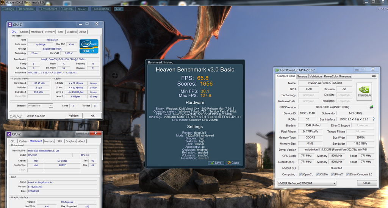Click the OK button in CPU-Z
Image resolution: width=388 pixels, height=208 pixels.
(93, 116)
